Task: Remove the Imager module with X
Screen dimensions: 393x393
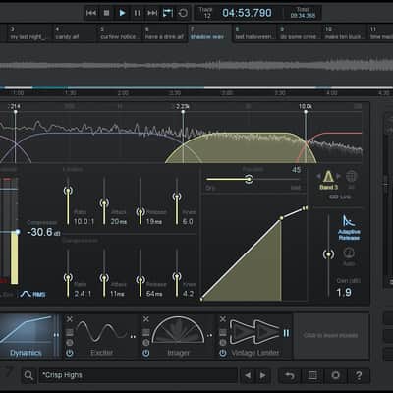Action: tap(146, 319)
